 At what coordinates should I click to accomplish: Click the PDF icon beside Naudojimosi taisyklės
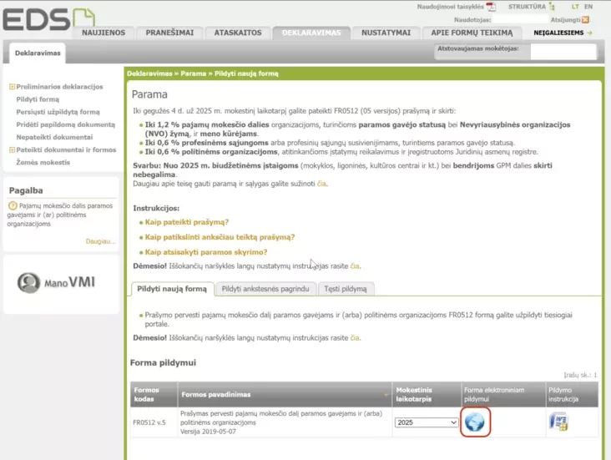tap(491, 7)
